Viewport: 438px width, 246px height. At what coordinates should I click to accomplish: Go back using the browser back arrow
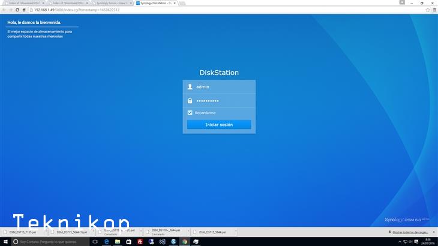pos(5,10)
